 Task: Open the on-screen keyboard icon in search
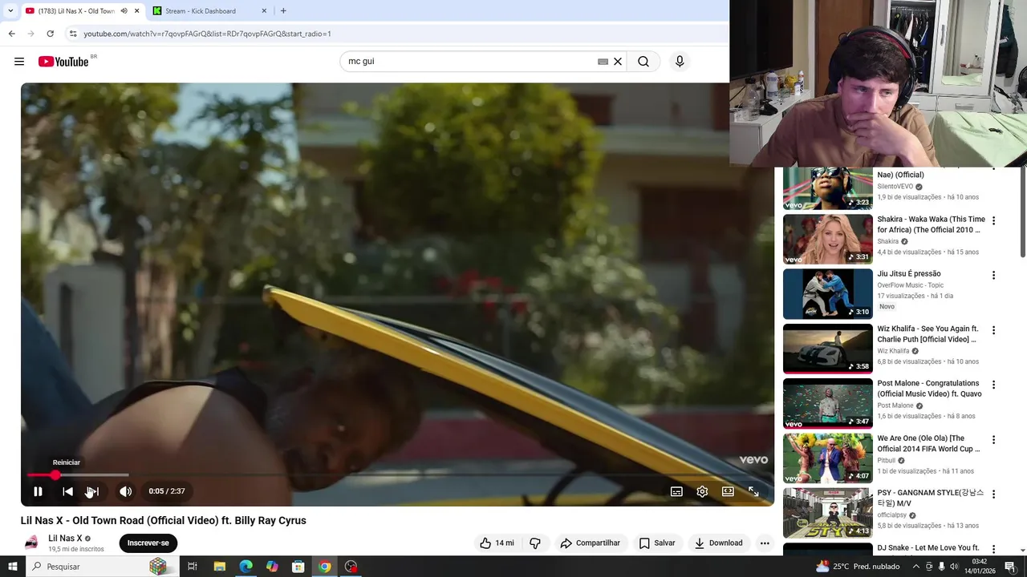click(603, 62)
